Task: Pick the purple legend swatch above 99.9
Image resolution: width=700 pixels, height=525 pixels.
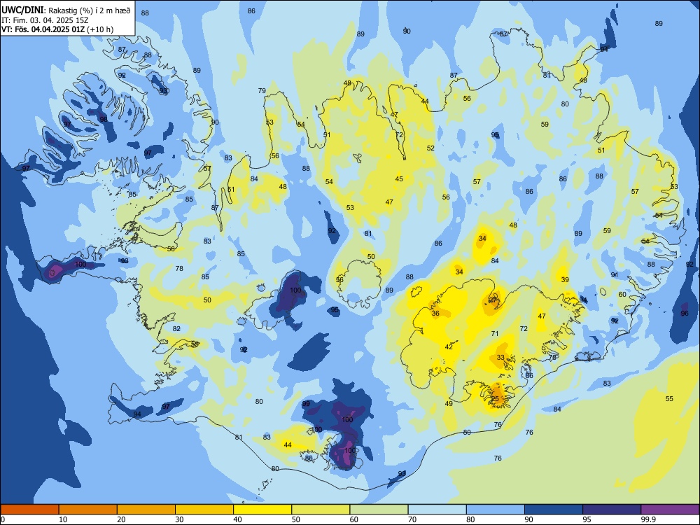Action: [x=670, y=510]
